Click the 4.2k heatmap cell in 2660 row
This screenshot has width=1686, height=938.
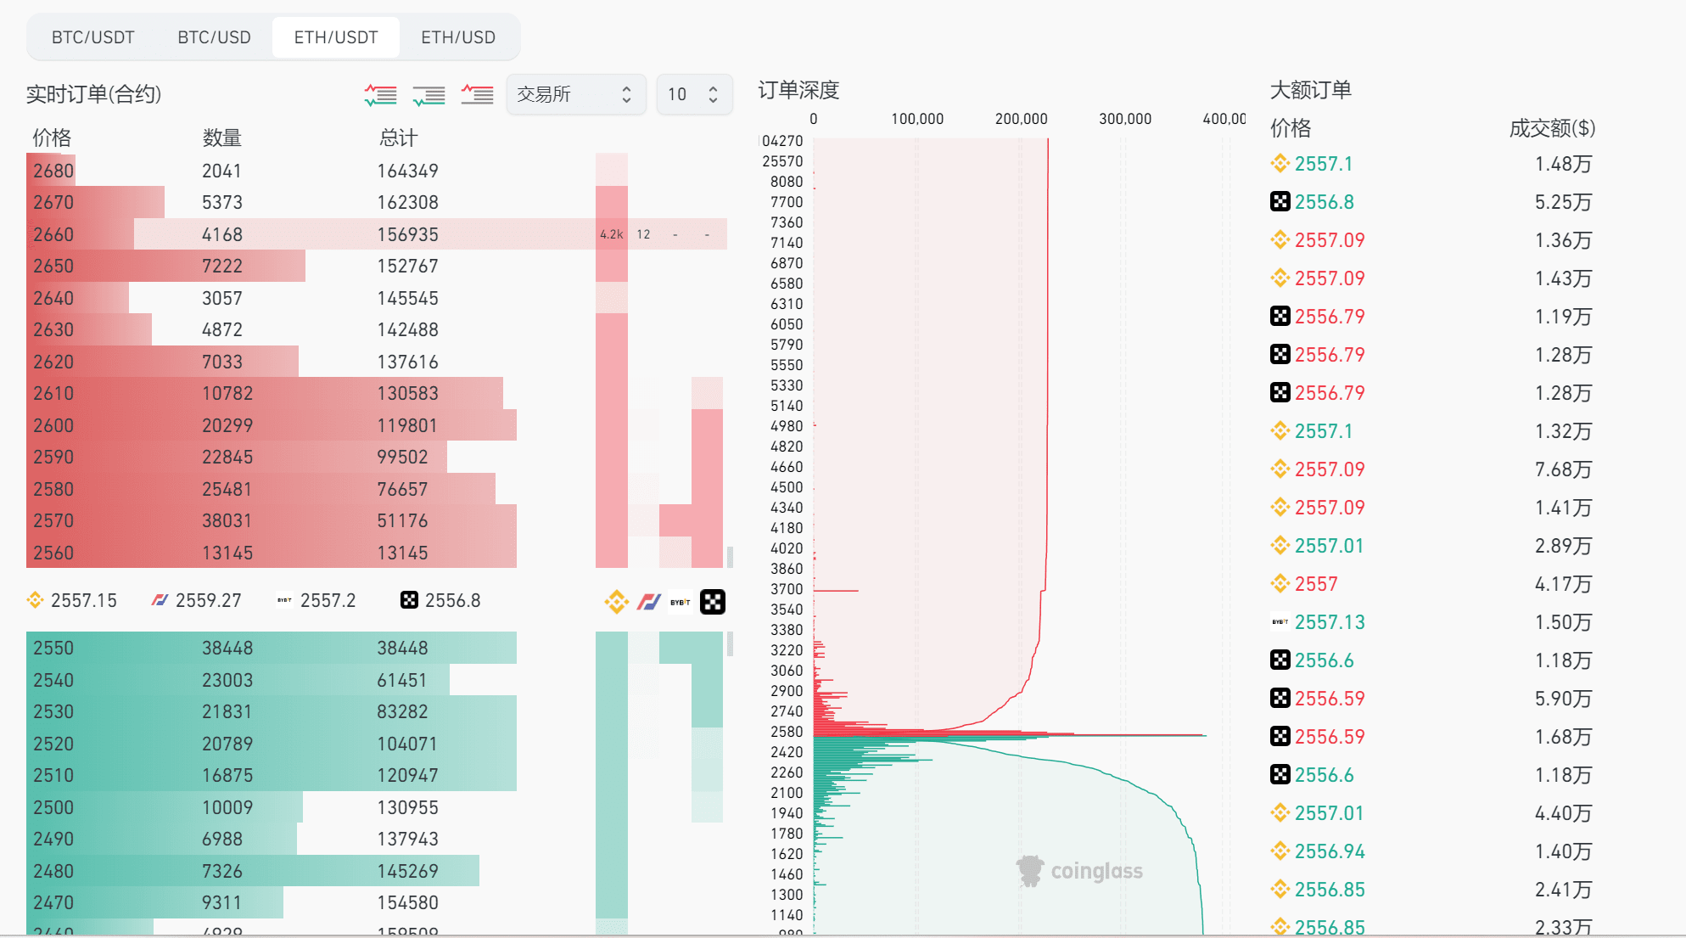point(611,234)
